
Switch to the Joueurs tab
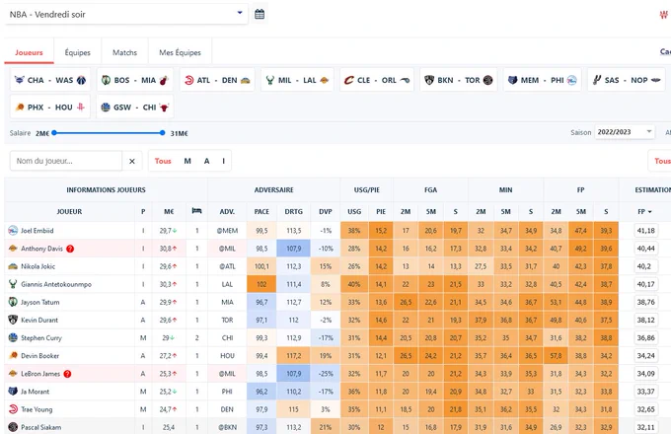(x=29, y=52)
